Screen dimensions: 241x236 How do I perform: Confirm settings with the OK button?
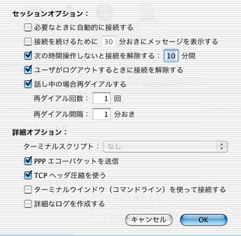click(x=203, y=220)
